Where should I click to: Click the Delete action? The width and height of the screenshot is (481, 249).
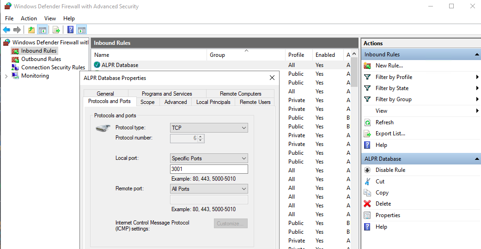tap(383, 204)
